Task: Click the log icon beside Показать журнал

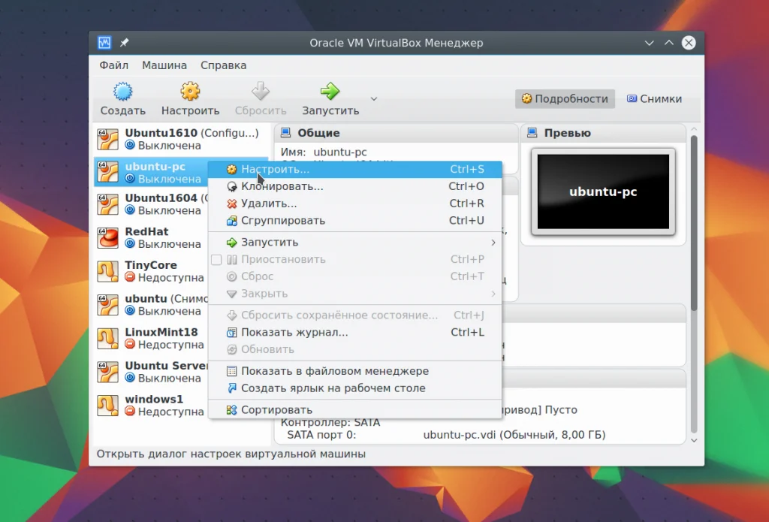Action: point(231,333)
